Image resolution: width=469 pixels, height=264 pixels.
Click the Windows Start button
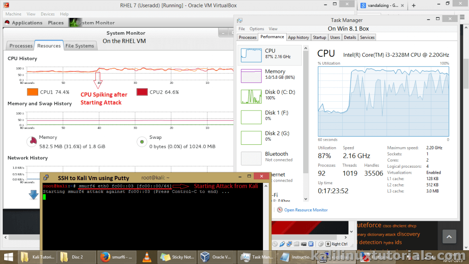(x=8, y=257)
